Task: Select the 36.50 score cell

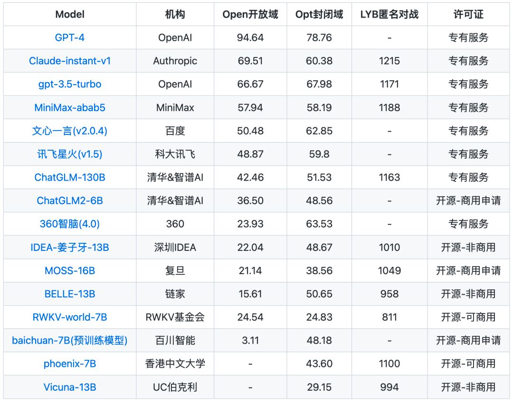Action: [x=250, y=201]
